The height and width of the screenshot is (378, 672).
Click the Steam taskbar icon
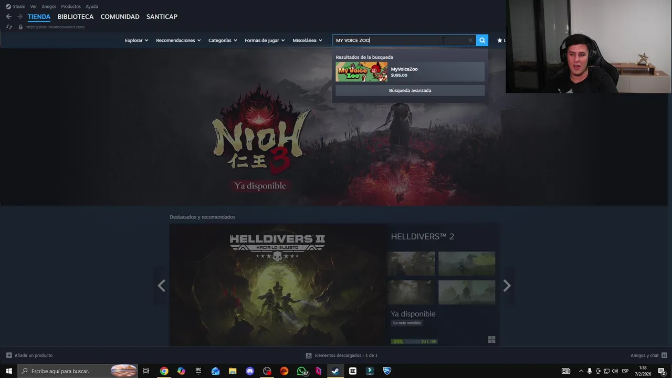(335, 371)
